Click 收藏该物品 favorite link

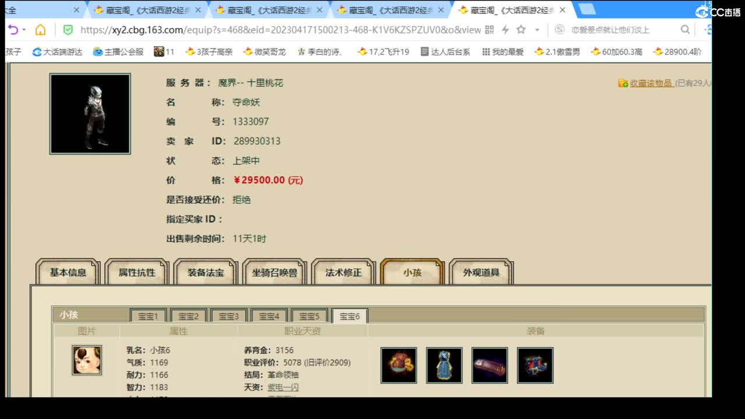[651, 83]
